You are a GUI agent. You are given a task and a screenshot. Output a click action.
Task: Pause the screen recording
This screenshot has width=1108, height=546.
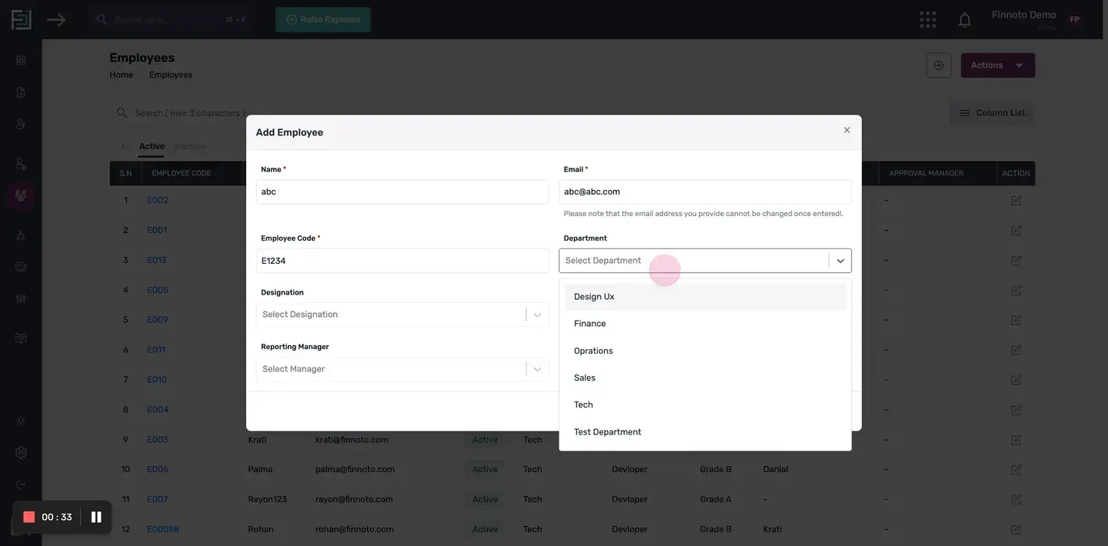coord(96,517)
